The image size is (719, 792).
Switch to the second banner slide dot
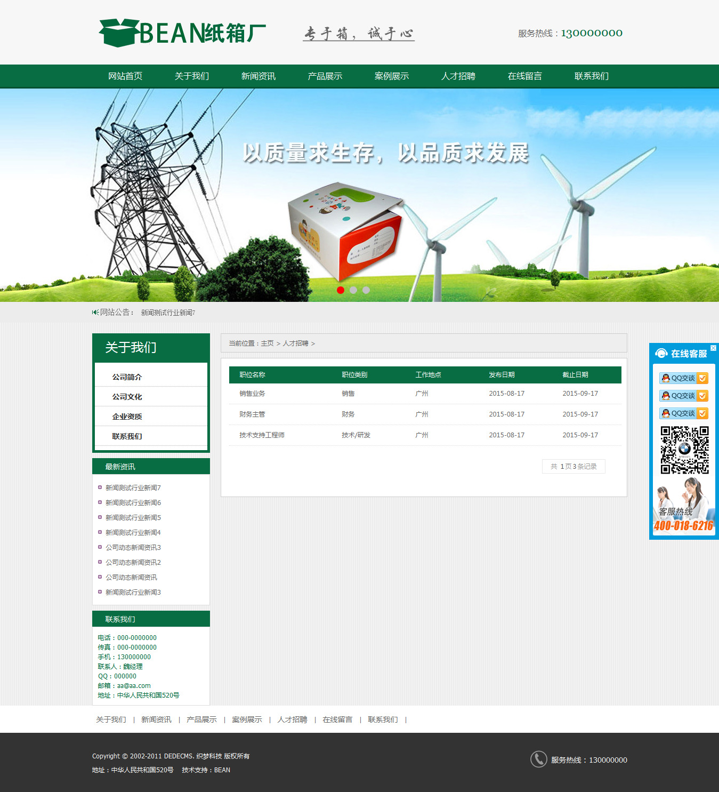point(353,290)
